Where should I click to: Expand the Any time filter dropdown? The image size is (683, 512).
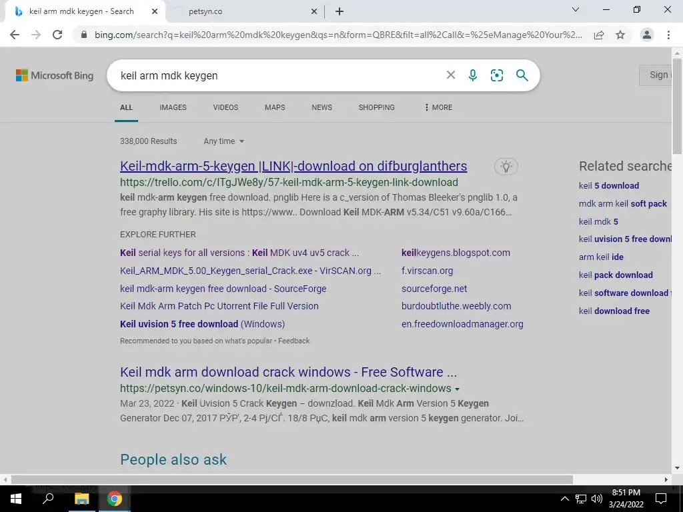click(223, 141)
